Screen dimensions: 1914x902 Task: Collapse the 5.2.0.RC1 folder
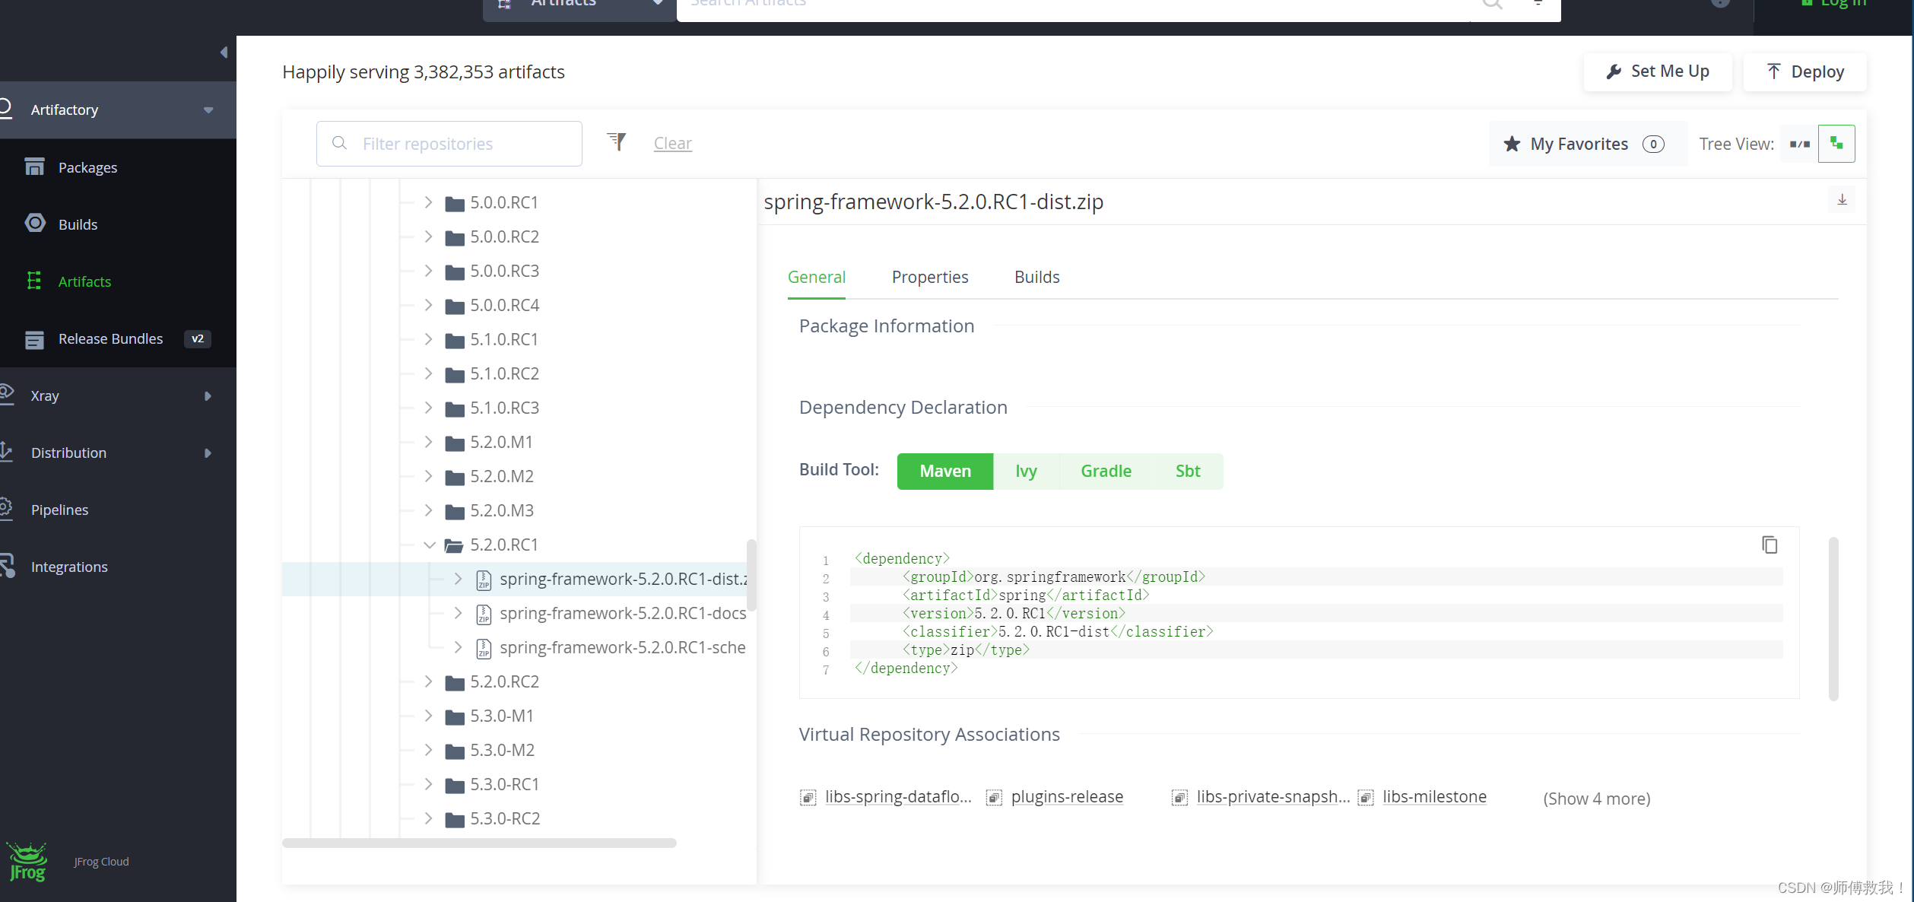pos(429,545)
